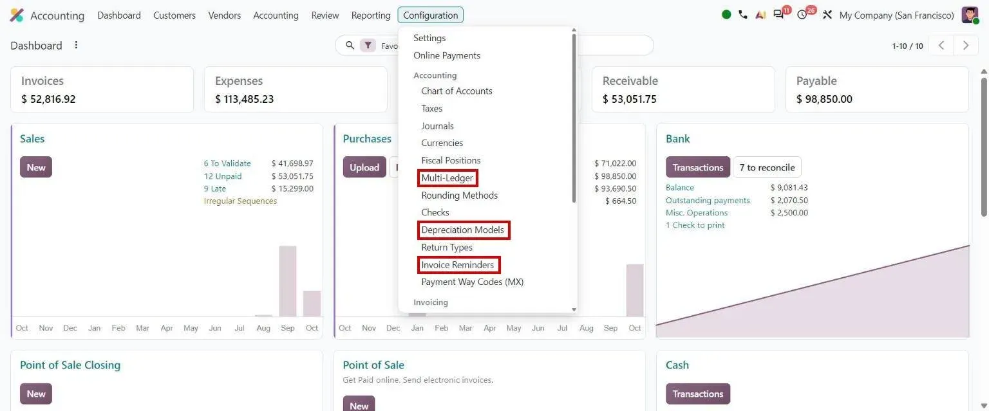This screenshot has height=411, width=989.
Task: Click 7 to reconcile button
Action: (767, 167)
